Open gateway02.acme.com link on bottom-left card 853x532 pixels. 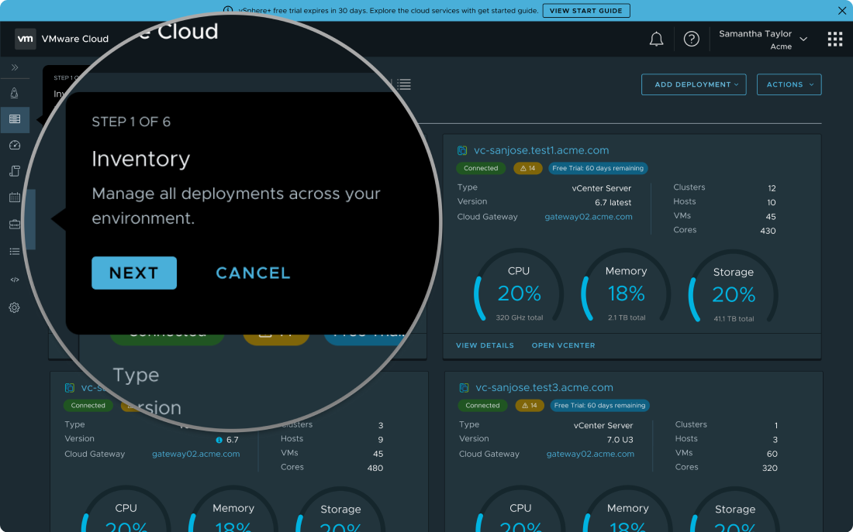coord(196,455)
